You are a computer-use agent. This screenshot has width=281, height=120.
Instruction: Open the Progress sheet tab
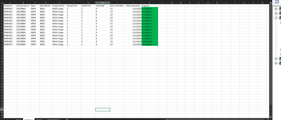40,119
